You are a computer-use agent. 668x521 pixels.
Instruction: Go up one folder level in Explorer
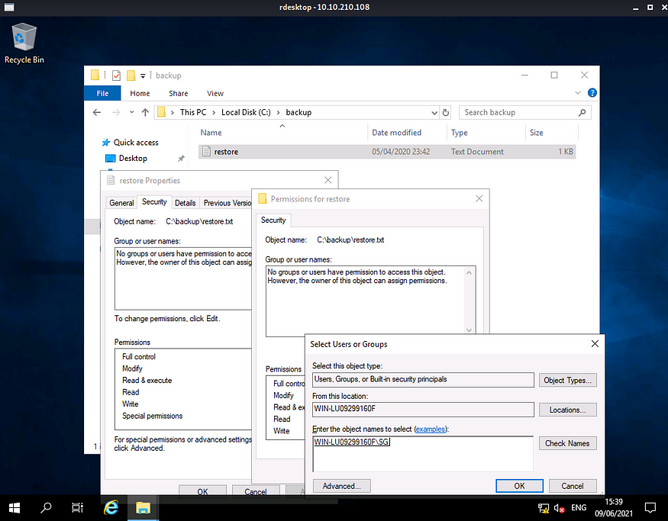[145, 112]
